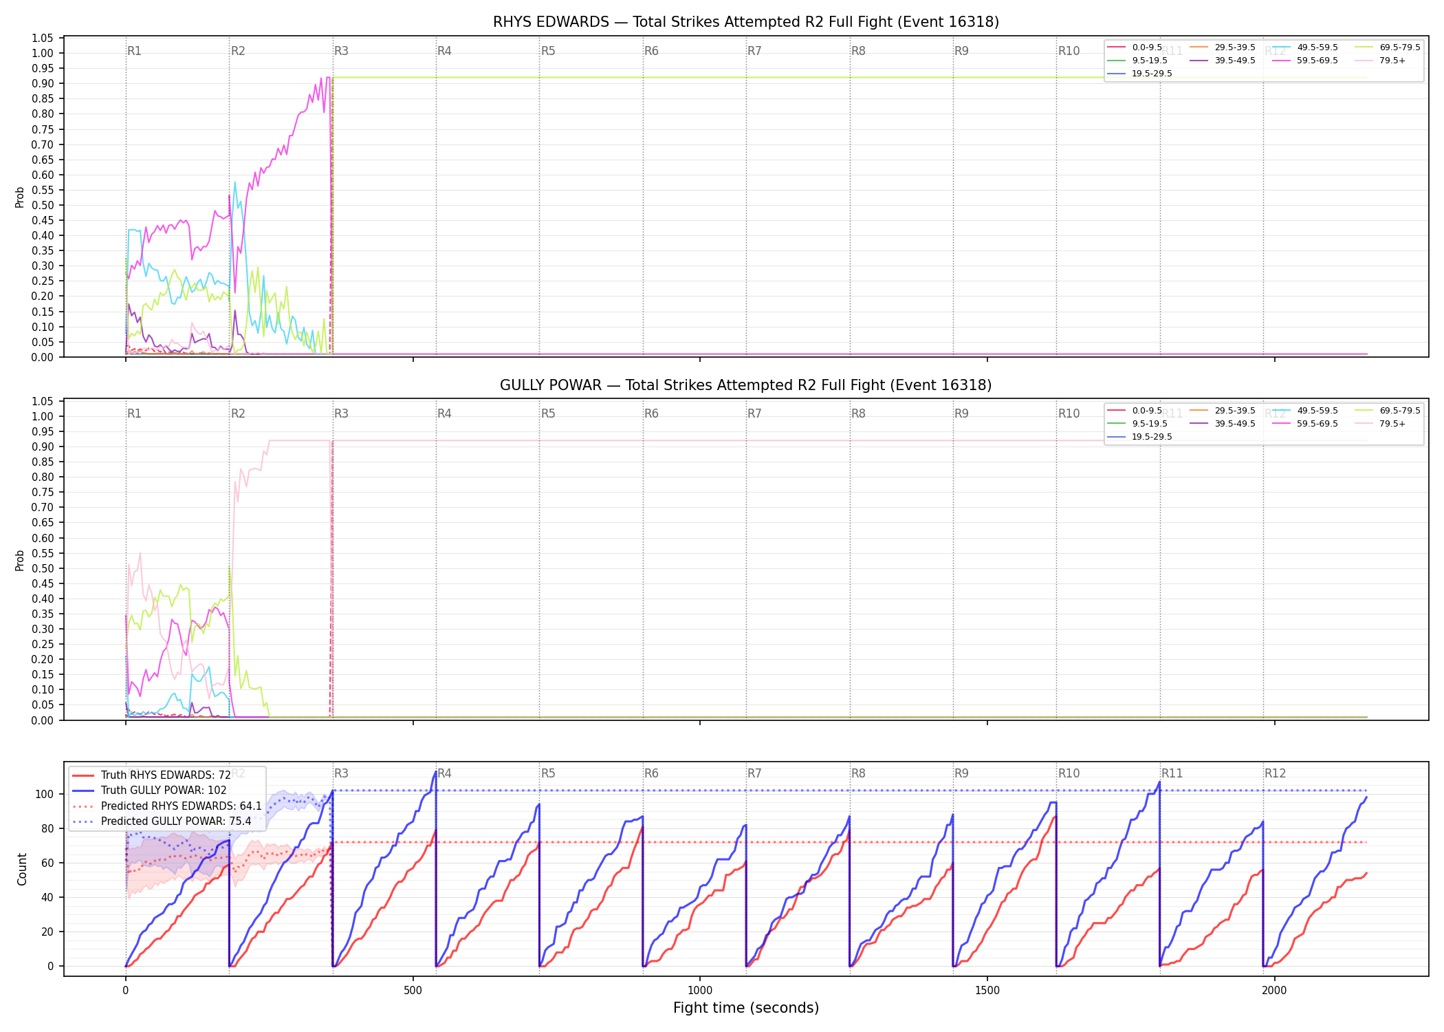The height and width of the screenshot is (1032, 1444).
Task: Click the Gully Powar chart title
Action: (746, 385)
